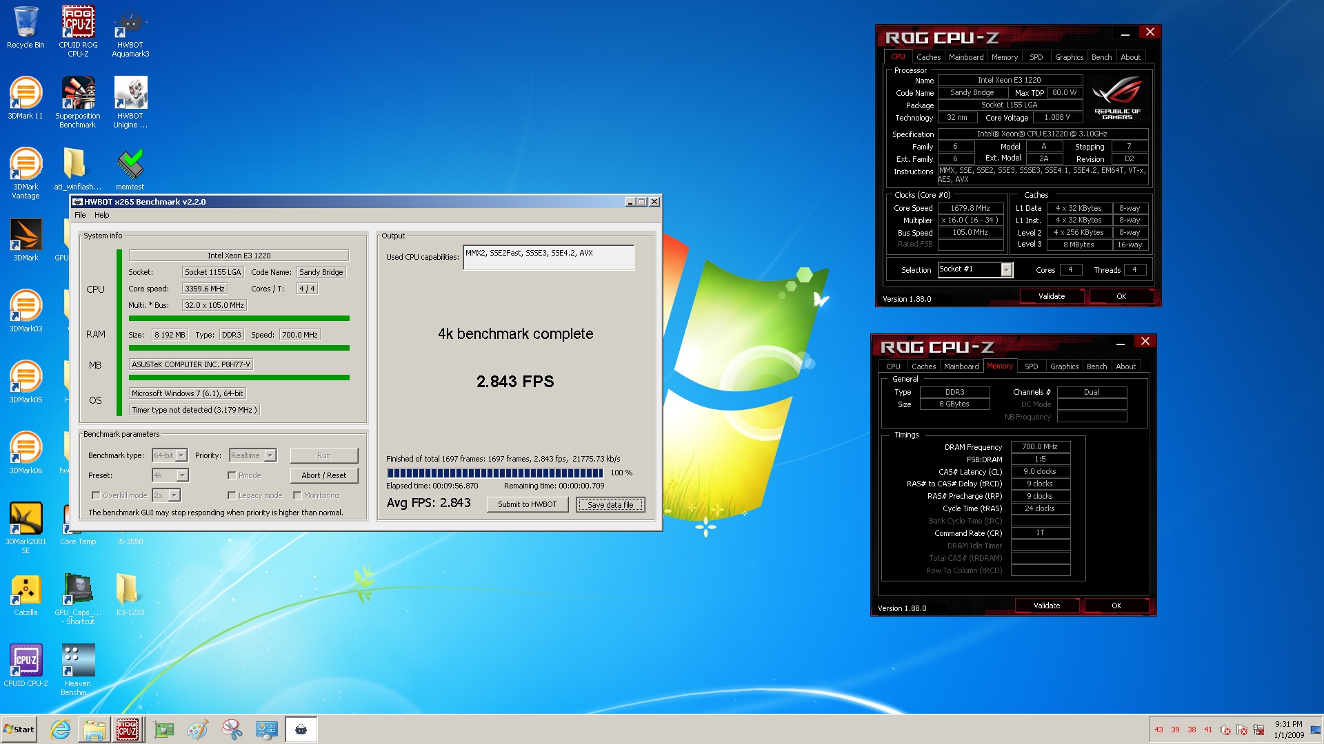Click the Core Speed 1679.8 MHz field

coord(970,208)
